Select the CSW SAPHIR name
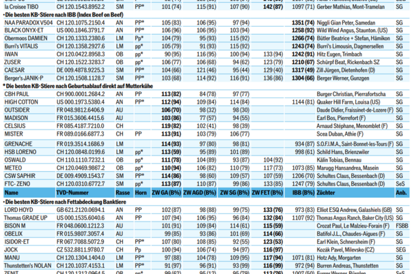The height and width of the screenshot is (274, 414). point(20,176)
